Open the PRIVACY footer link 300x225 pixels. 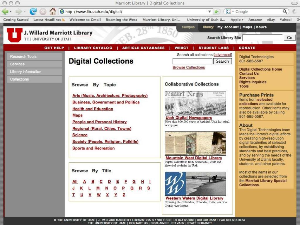(178, 223)
